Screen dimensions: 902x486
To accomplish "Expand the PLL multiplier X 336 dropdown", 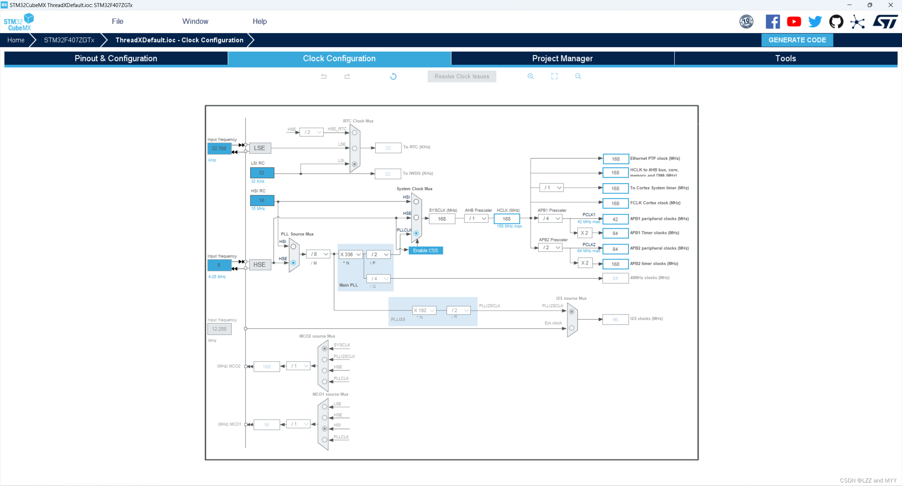I will [351, 254].
